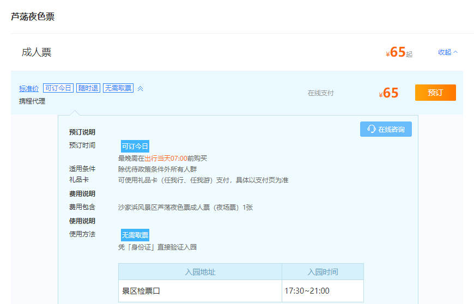Click 景区检票口 table cell
This screenshot has height=304, width=474.
(x=200, y=291)
